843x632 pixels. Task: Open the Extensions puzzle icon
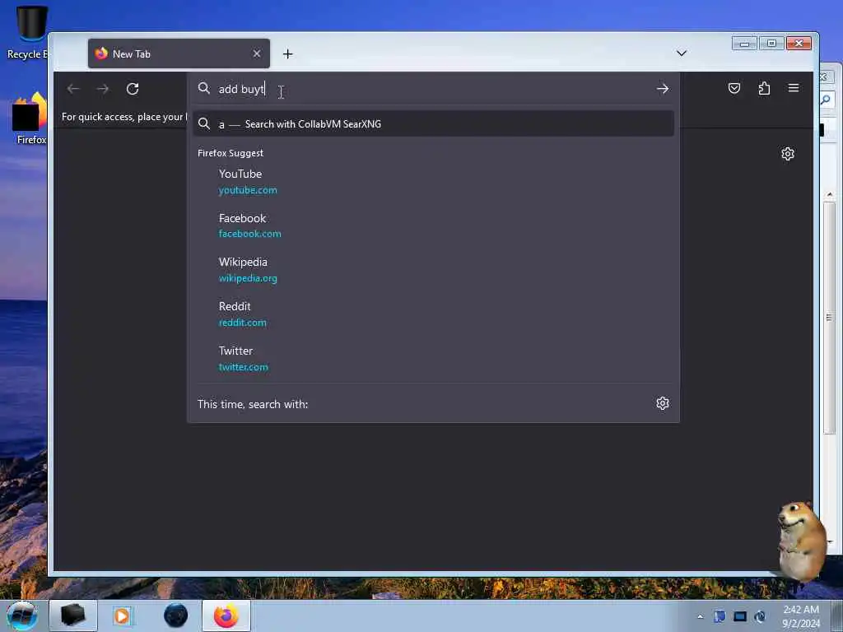764,88
